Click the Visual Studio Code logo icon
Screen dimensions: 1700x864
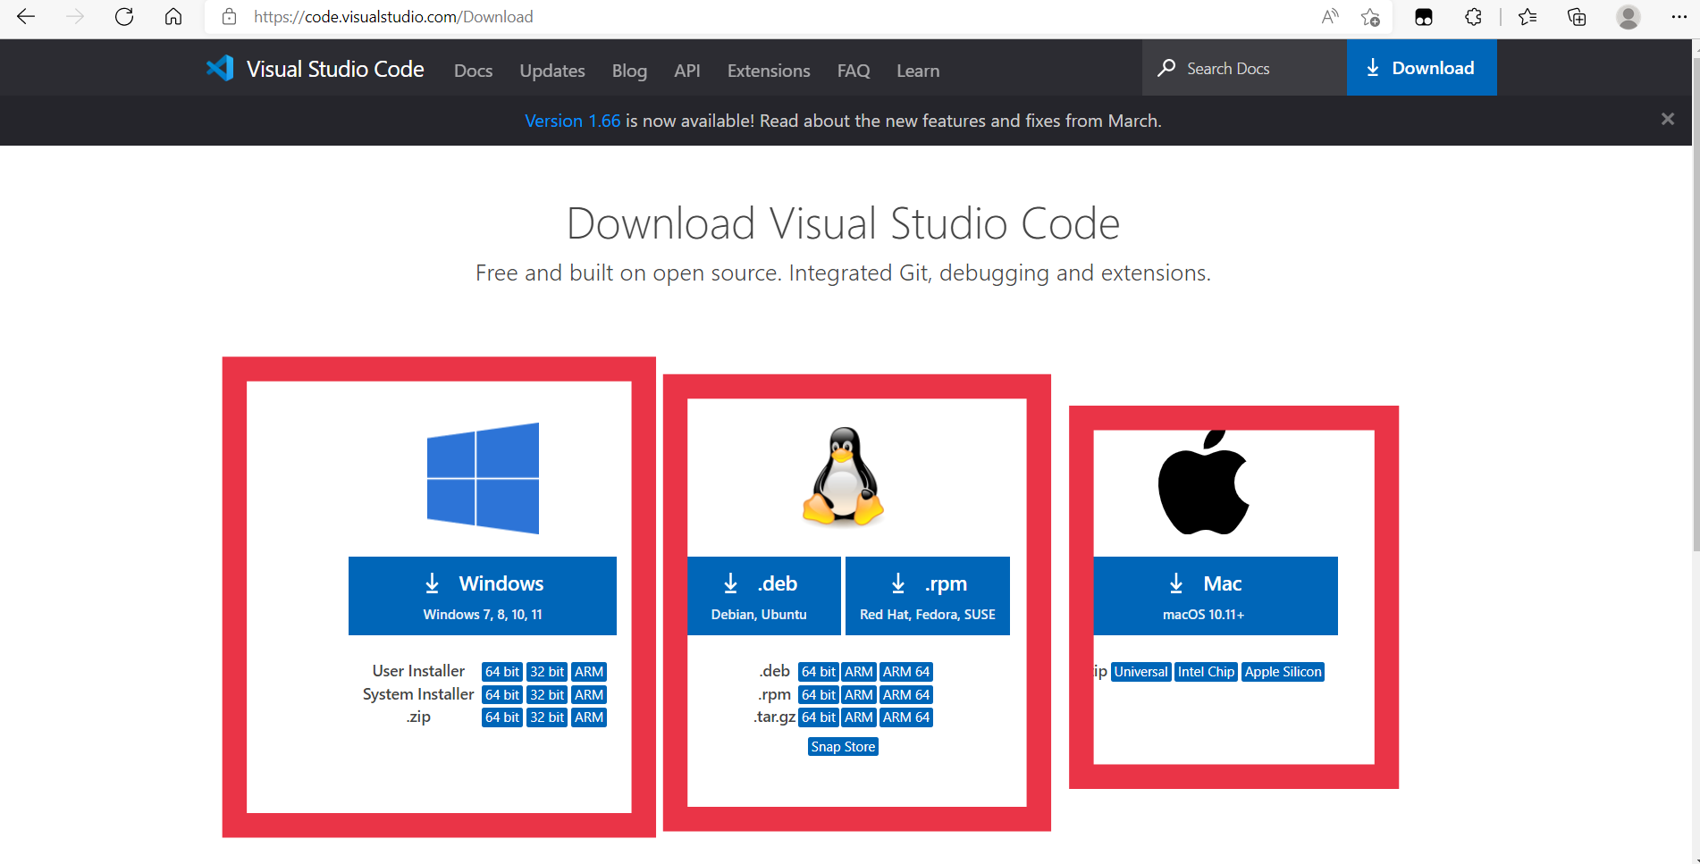[220, 68]
